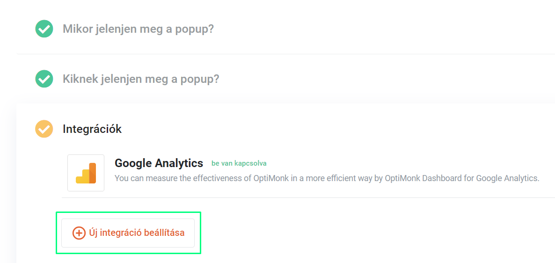Viewport: 555px width, 263px height.
Task: Expand the "Kiknek jelenjen meg a popup?" section
Action: tap(141, 79)
